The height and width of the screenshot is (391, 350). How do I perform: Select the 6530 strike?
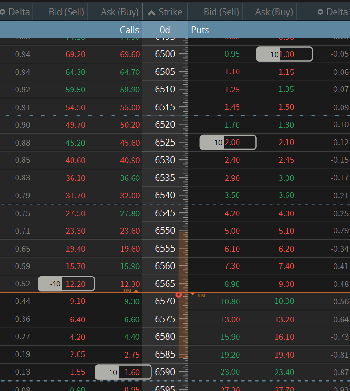tap(165, 160)
